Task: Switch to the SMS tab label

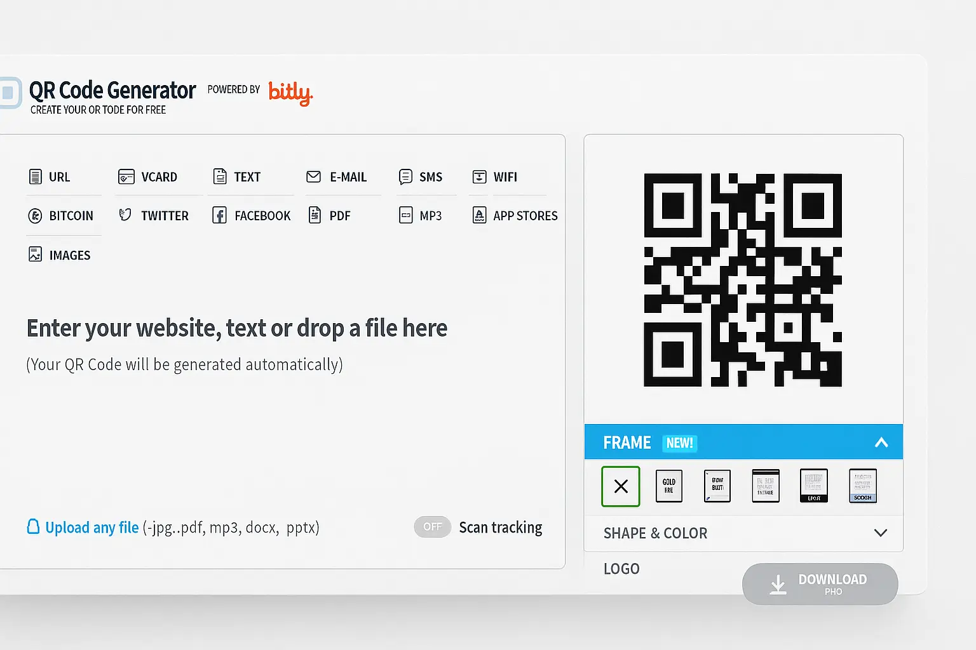Action: [x=431, y=177]
